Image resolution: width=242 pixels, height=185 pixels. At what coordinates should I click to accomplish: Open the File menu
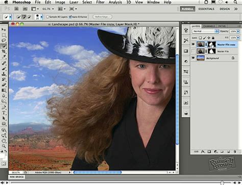[x=38, y=2]
